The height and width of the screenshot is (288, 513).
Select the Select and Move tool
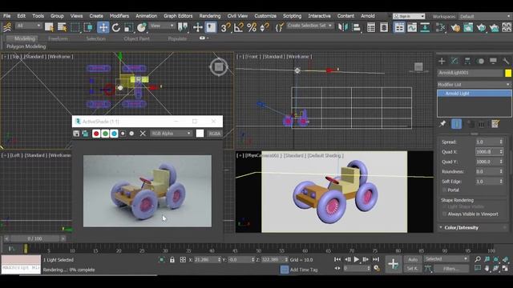(x=103, y=27)
